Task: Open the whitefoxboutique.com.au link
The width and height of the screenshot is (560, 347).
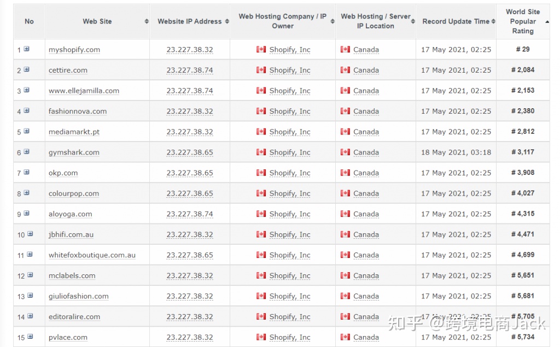Action: [92, 255]
